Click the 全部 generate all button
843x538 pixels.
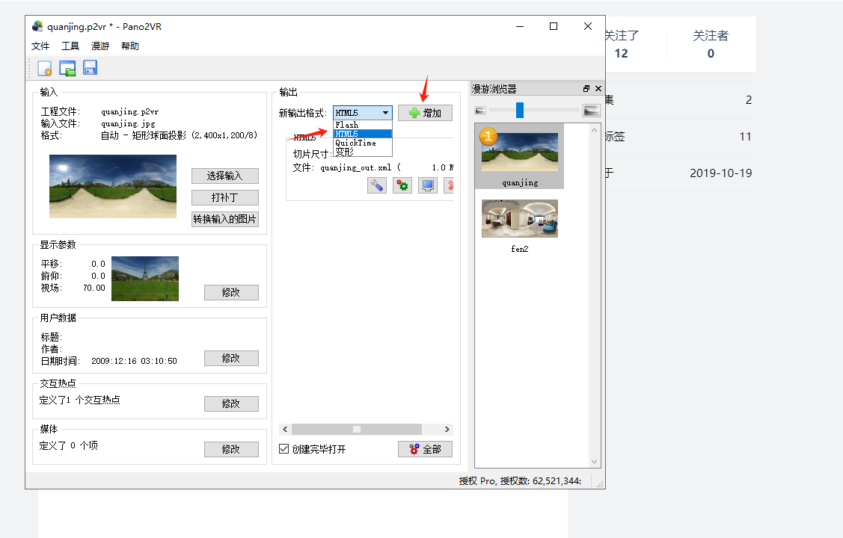pos(426,449)
